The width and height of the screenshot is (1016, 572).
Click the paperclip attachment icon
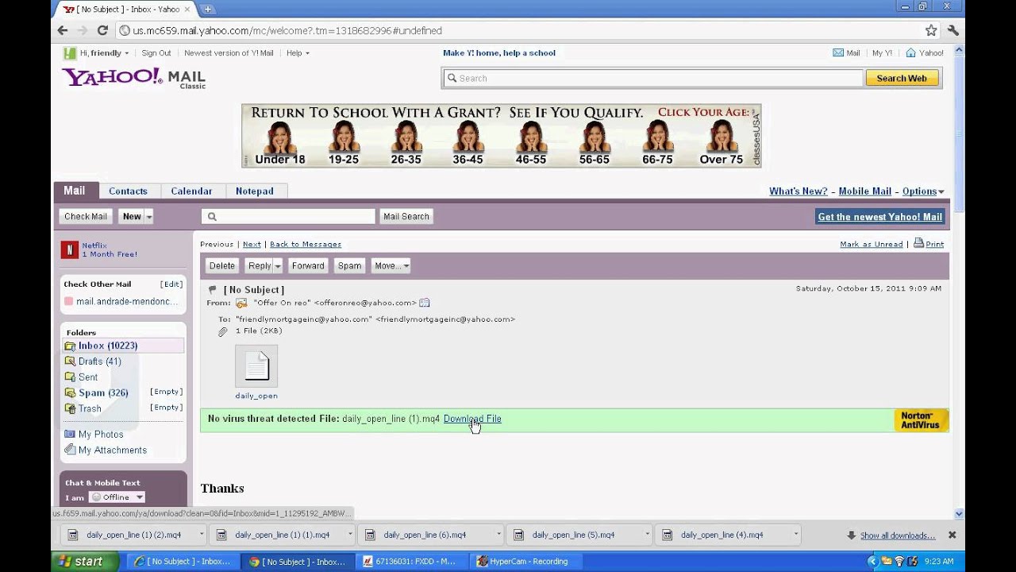(x=222, y=331)
